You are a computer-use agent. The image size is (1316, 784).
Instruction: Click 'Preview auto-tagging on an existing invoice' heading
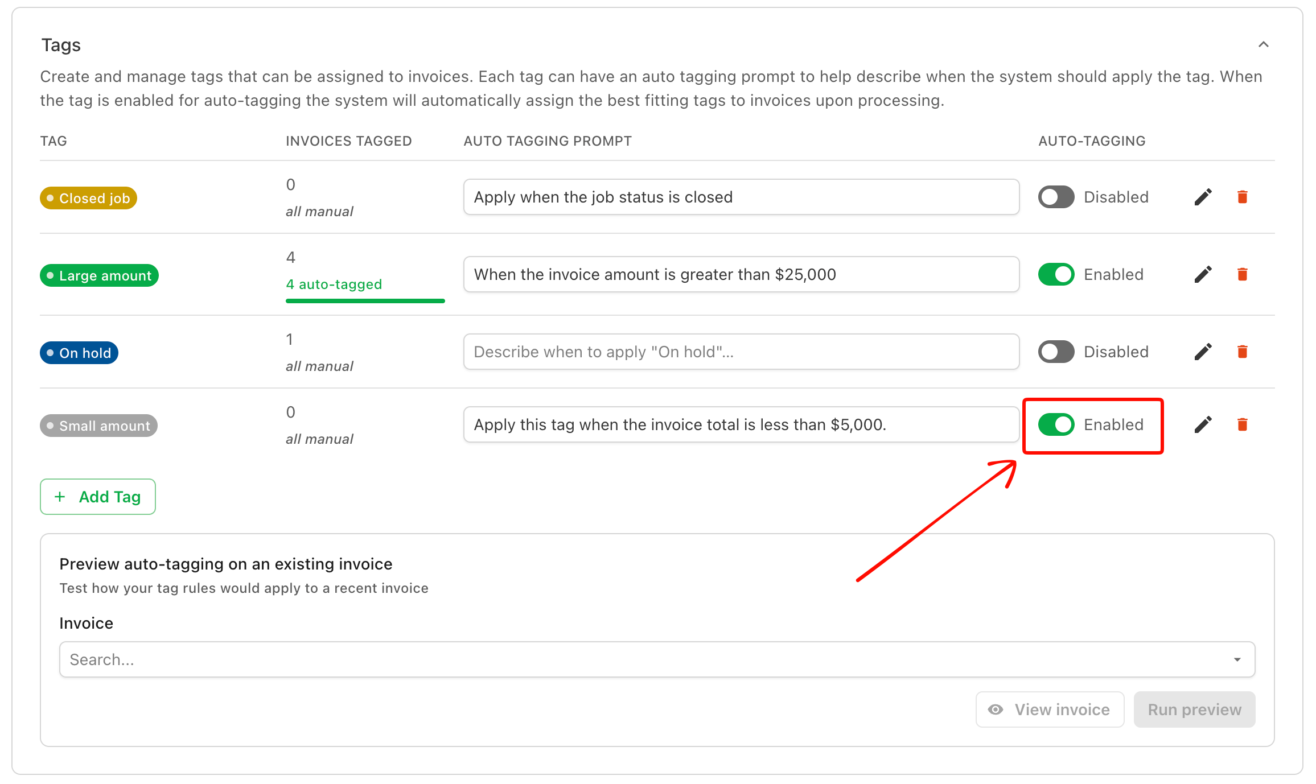coord(226,564)
